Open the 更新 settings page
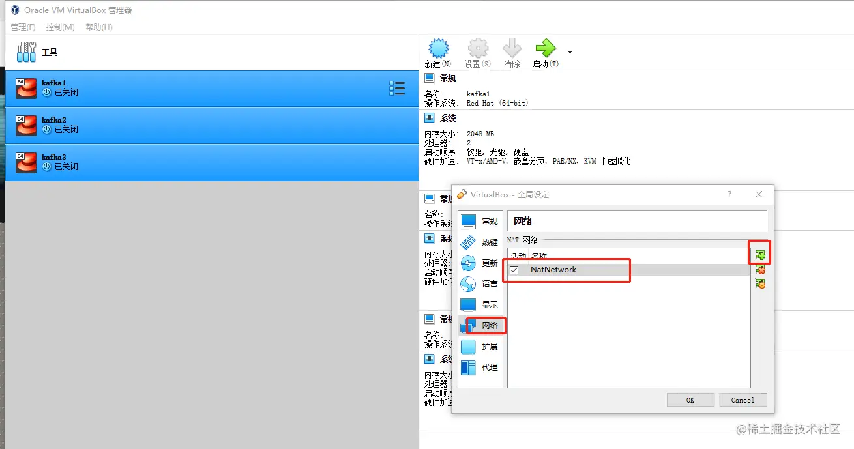The image size is (854, 449). 480,263
